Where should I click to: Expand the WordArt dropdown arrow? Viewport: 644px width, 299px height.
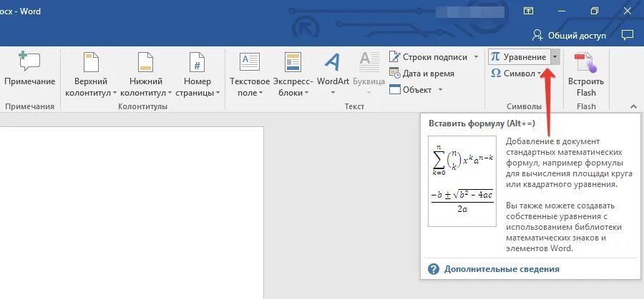333,93
